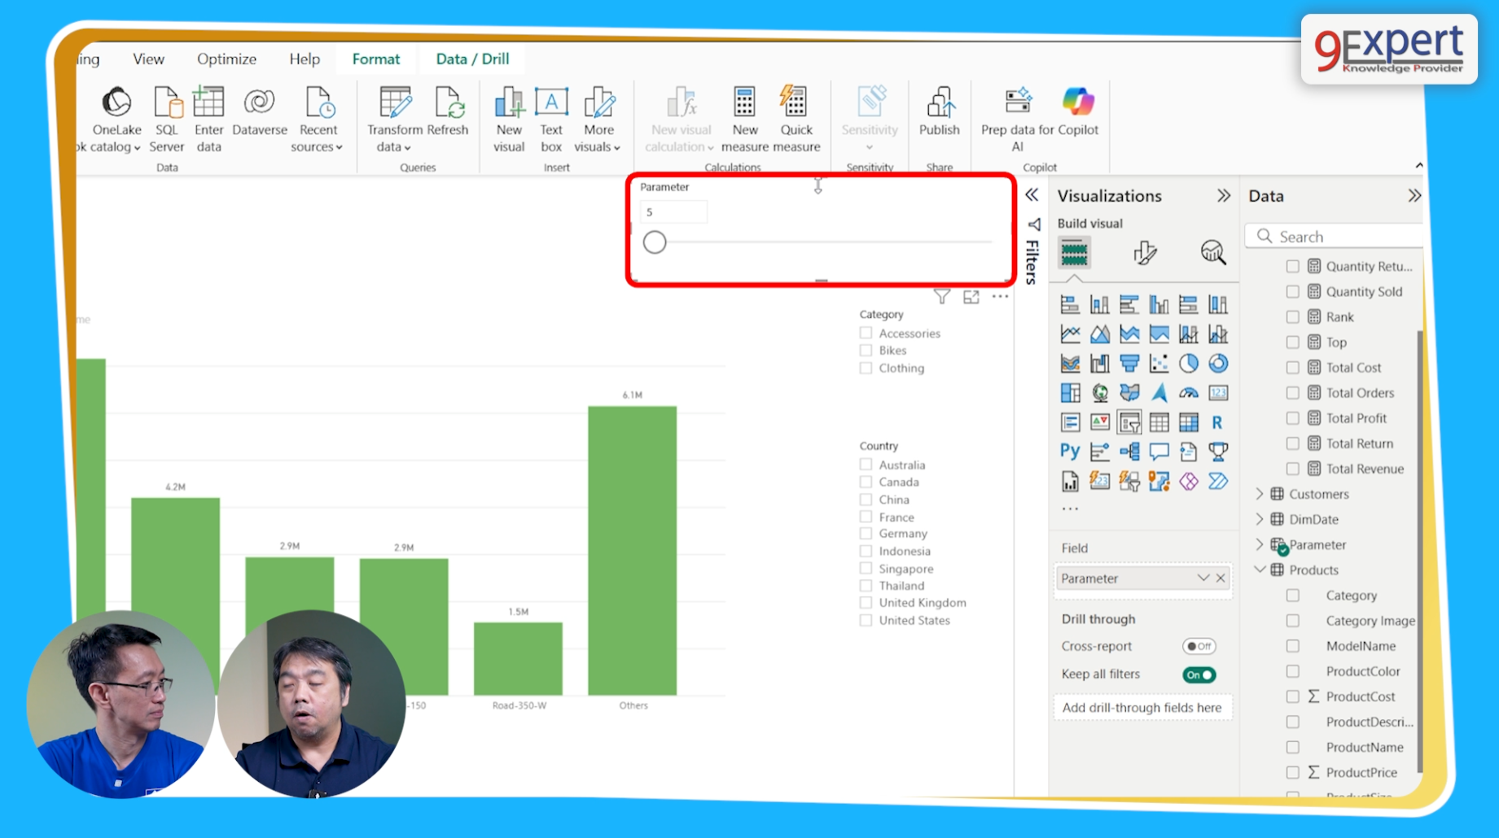Select the stacked bar chart visual
This screenshot has height=838, width=1499.
(x=1070, y=303)
